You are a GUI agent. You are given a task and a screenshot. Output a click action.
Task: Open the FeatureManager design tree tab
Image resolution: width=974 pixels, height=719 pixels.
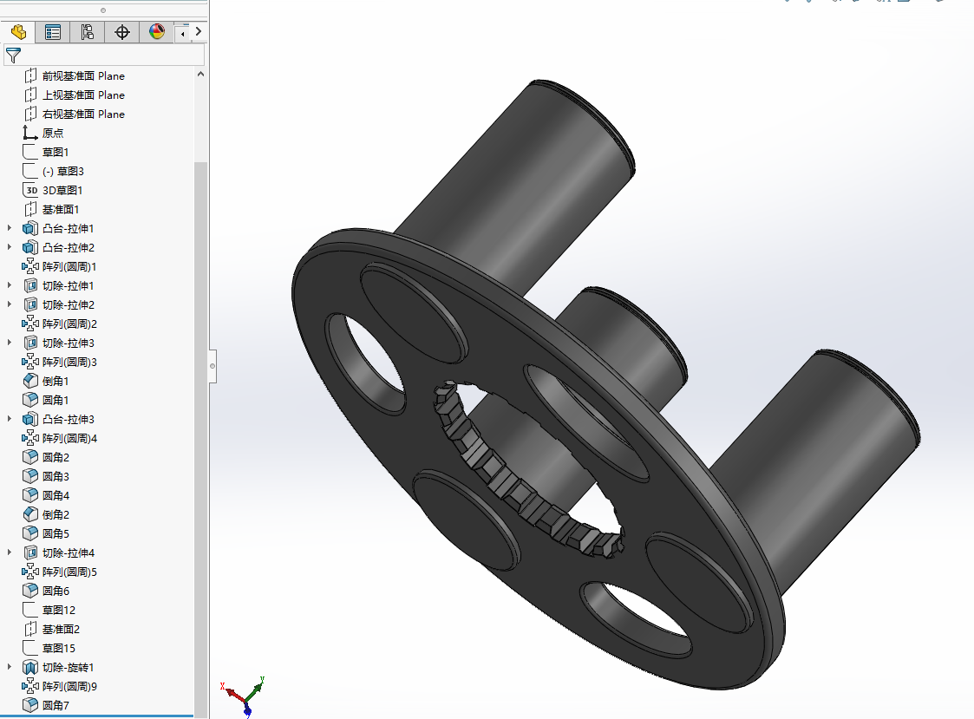[18, 32]
